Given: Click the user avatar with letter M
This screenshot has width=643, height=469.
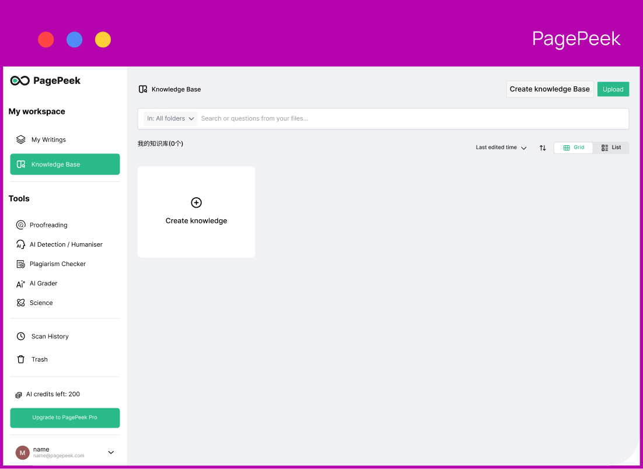Looking at the screenshot, I should (23, 453).
